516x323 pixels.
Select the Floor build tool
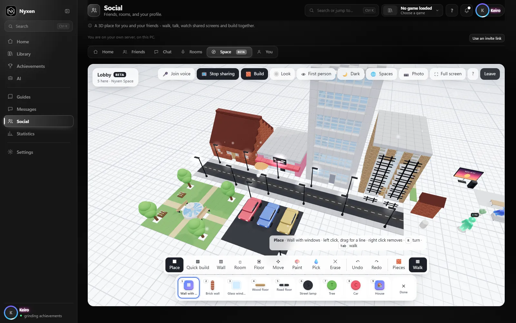pos(259,265)
